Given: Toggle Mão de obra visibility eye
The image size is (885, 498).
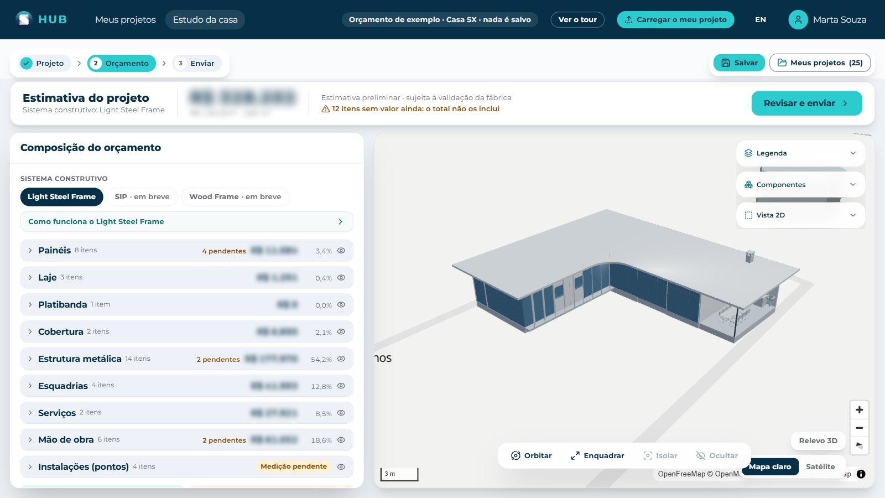Looking at the screenshot, I should pyautogui.click(x=341, y=440).
